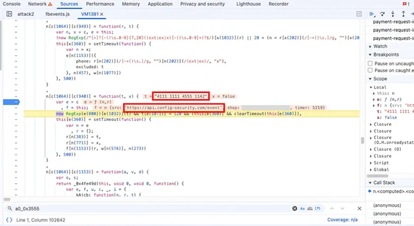The width and height of the screenshot is (414, 226).
Task: Click 'Line 1, Column 102642' status text
Action: click(x=41, y=220)
